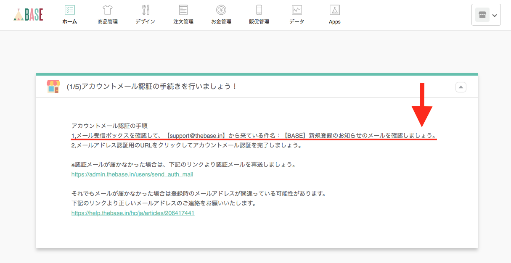Open the Apps flask icon
Screen dimensions: 511x263
(x=334, y=10)
